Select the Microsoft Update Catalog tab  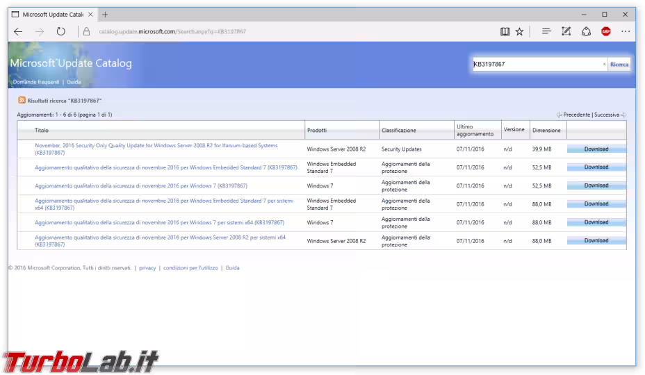point(52,15)
